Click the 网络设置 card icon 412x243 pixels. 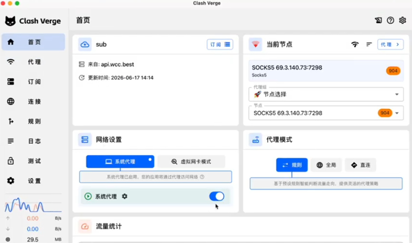(85, 140)
